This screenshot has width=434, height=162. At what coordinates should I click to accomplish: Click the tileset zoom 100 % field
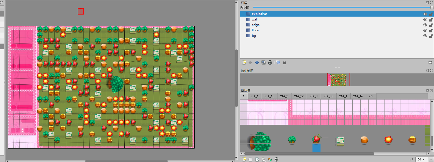(422, 159)
